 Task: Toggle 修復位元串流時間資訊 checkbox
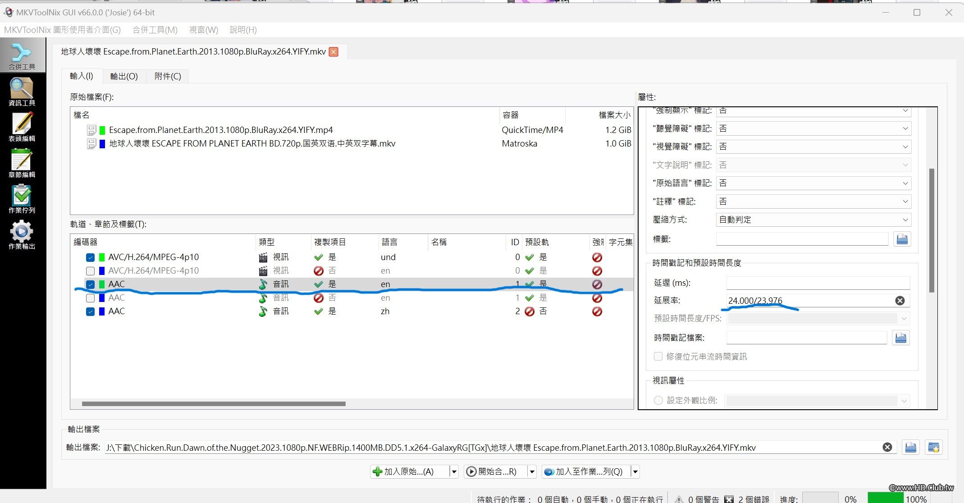click(658, 357)
